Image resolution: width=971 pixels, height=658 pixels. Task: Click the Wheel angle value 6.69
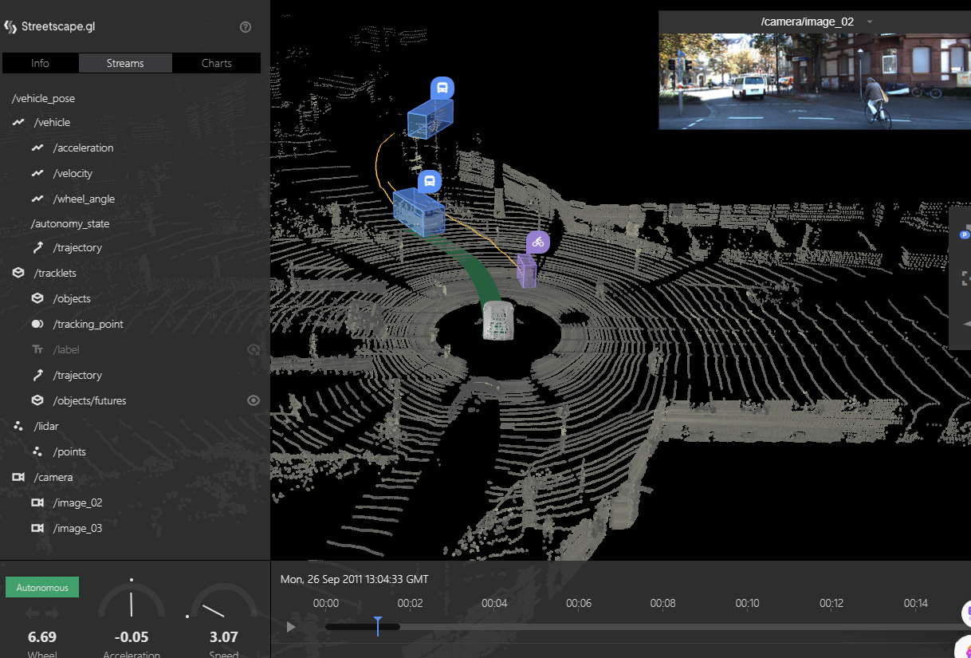coord(42,637)
